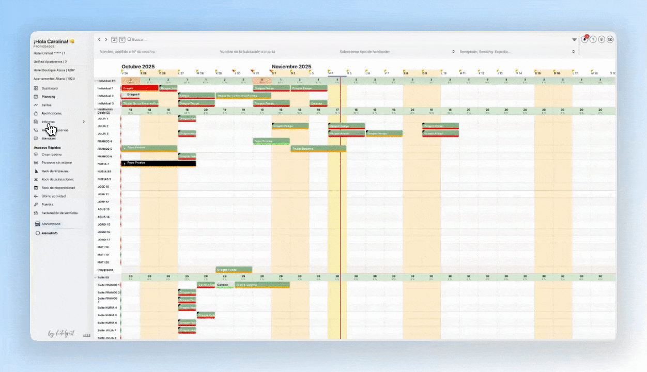Select the red Dragon reservation on Individual 1

(x=140, y=88)
